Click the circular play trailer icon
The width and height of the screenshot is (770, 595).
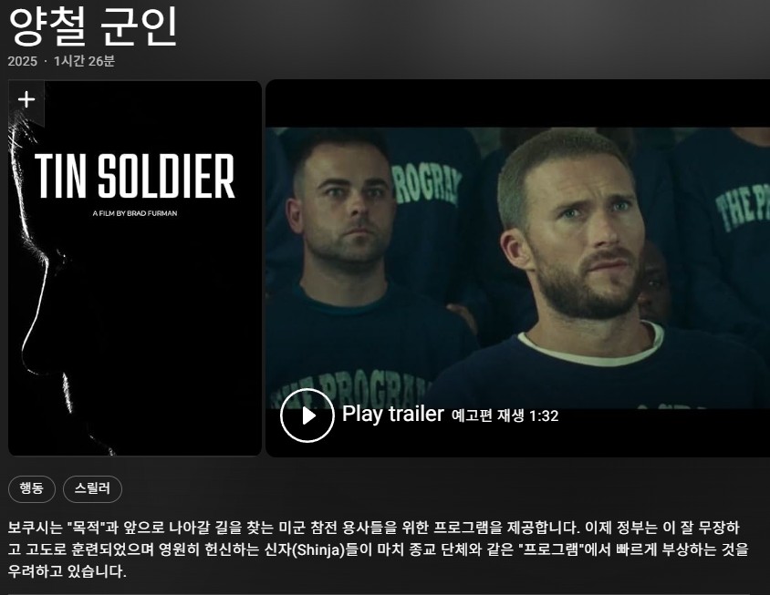point(307,415)
